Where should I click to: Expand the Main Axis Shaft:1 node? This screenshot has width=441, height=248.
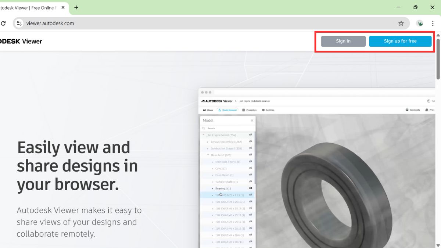click(x=212, y=162)
